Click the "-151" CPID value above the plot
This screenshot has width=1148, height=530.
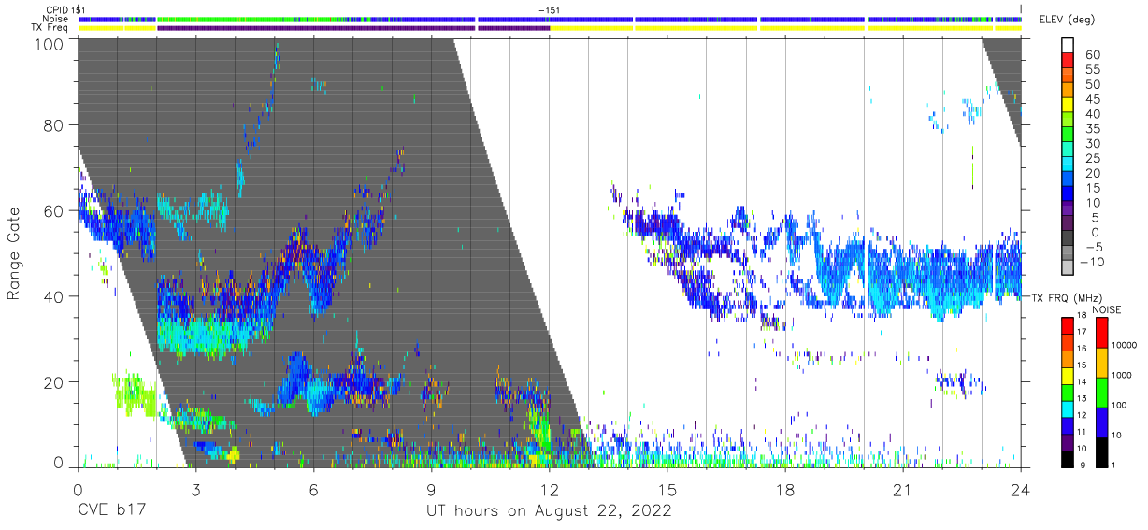(550, 9)
